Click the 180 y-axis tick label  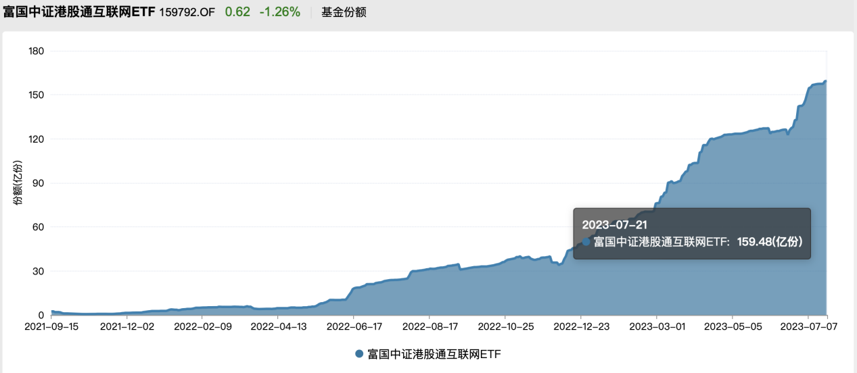point(37,51)
